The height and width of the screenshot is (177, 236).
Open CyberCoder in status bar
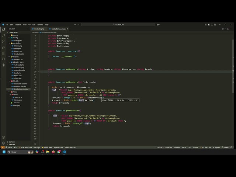[47, 147]
